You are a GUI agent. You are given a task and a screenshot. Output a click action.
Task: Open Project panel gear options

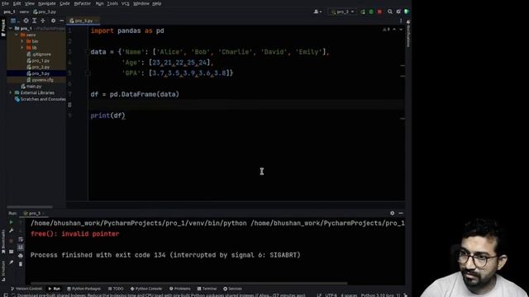[x=53, y=21]
